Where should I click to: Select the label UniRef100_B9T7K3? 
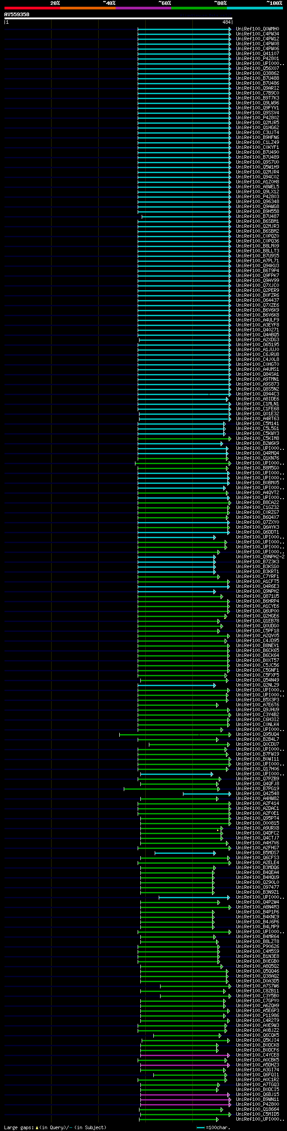pos(257,98)
